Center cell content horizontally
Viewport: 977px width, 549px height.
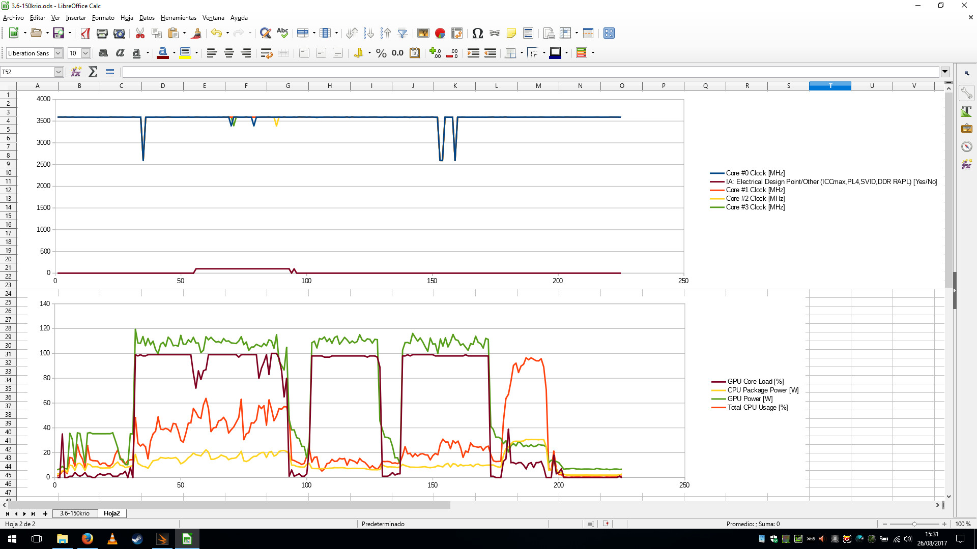[x=229, y=53]
